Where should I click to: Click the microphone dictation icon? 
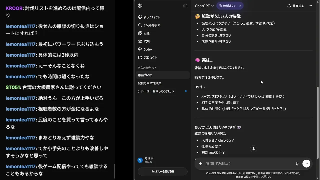tap(297, 164)
